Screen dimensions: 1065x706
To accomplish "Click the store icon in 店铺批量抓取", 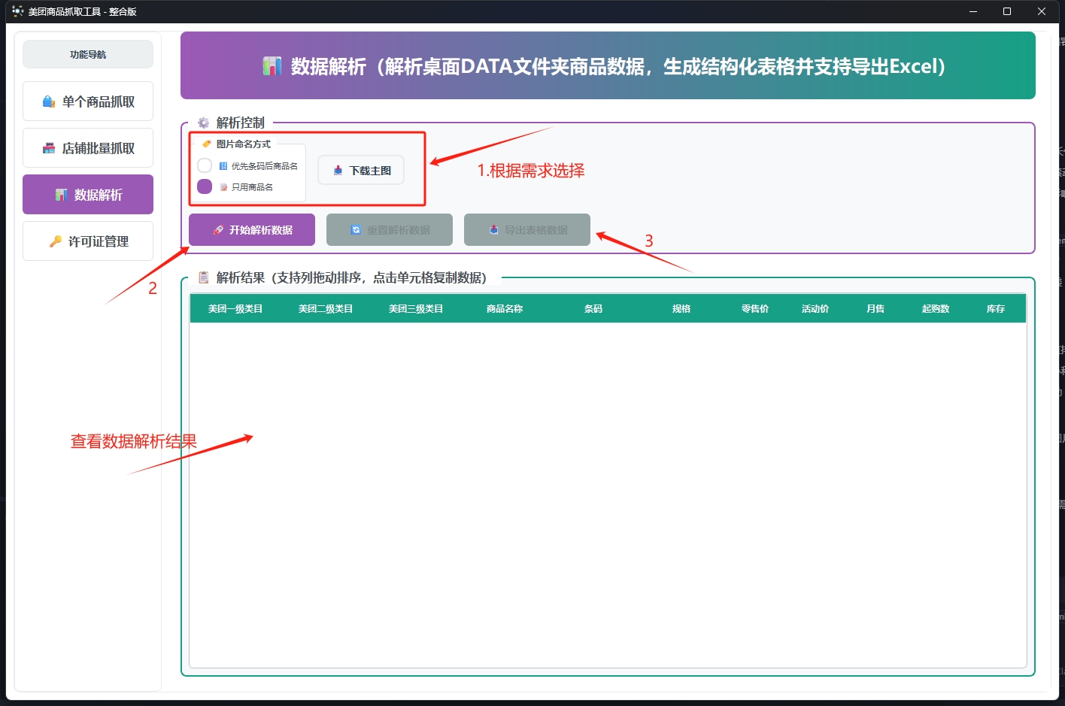I will 49,148.
